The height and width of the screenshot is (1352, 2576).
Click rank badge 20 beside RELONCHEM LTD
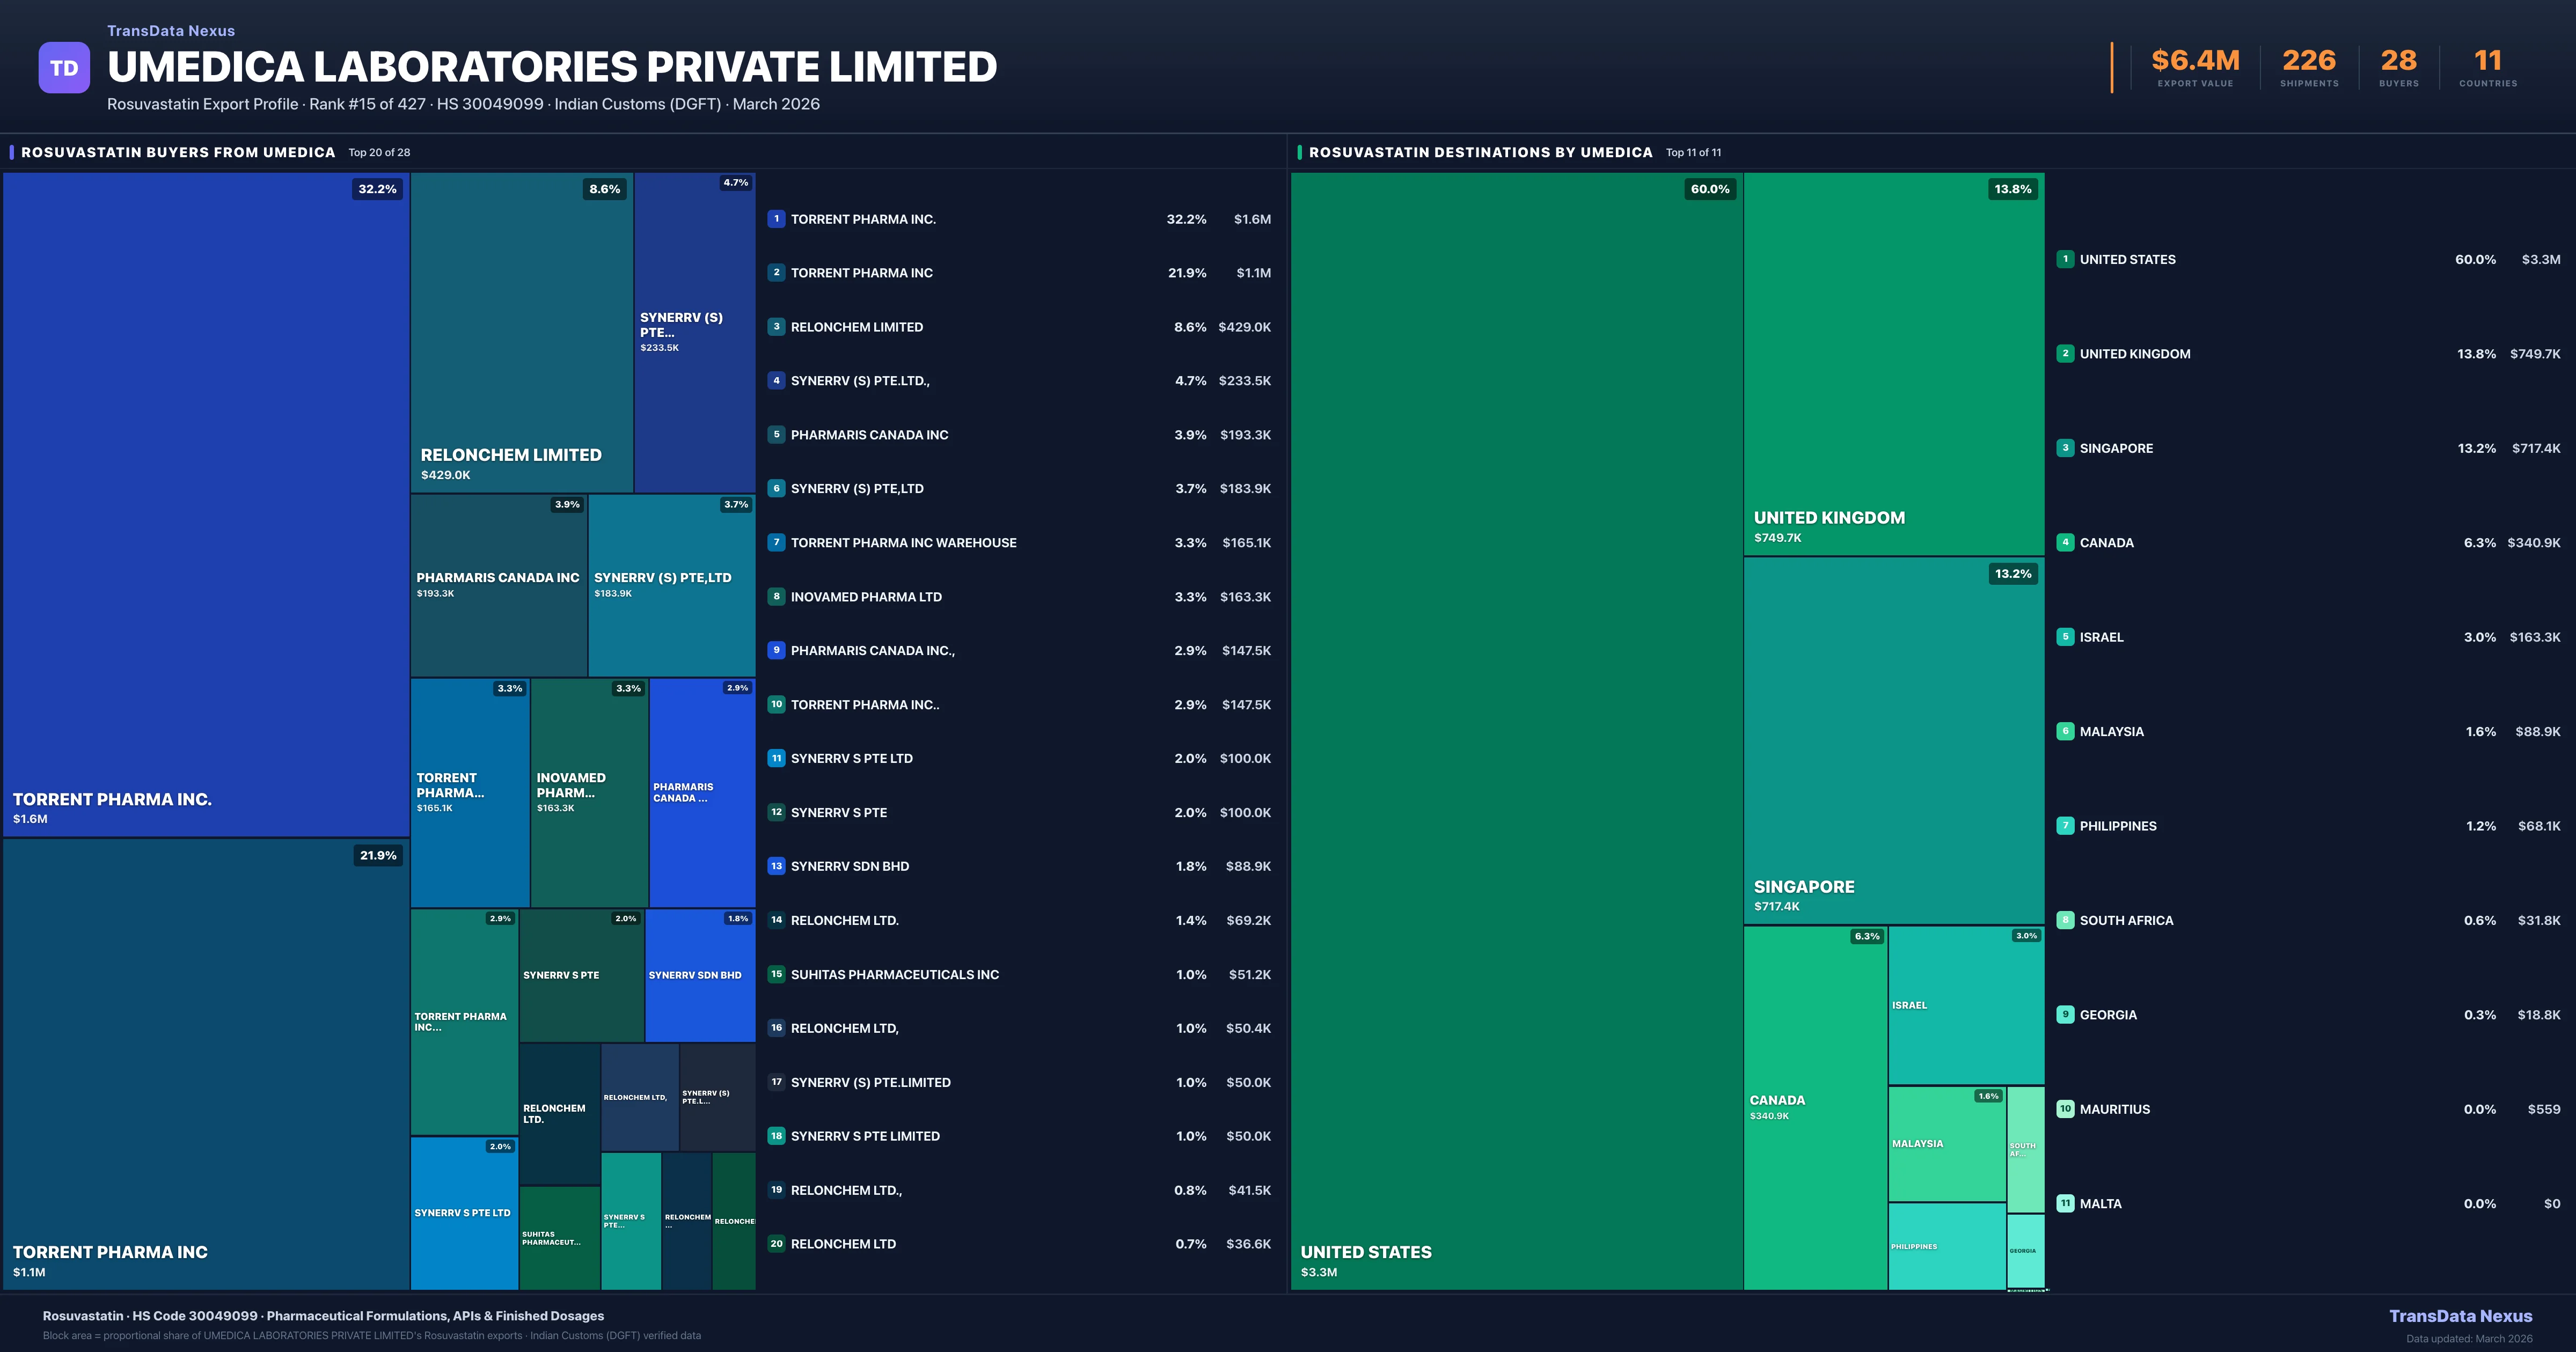776,1244
